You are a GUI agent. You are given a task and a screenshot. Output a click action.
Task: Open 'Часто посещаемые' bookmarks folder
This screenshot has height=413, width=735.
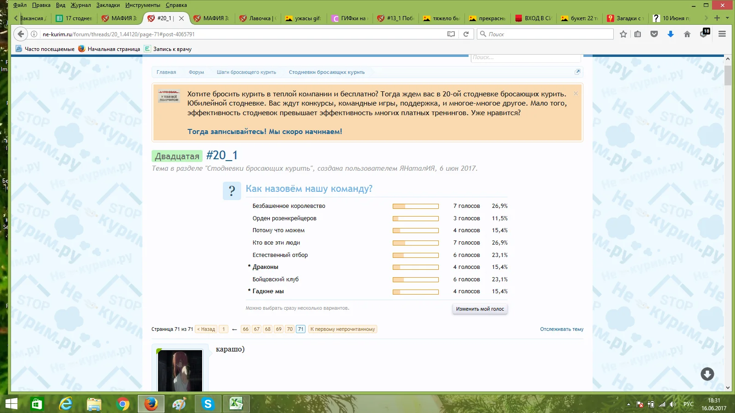[45, 49]
